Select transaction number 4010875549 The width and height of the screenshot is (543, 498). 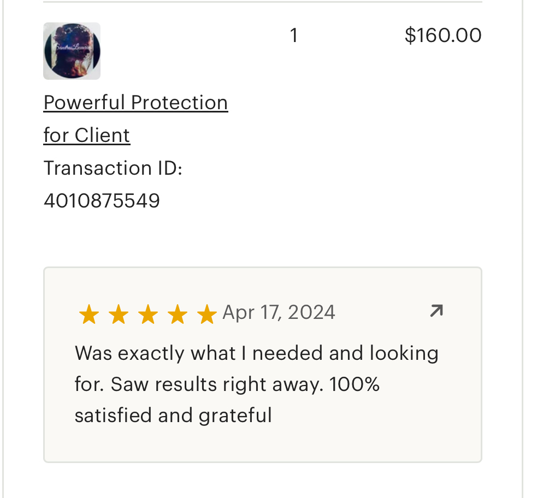pyautogui.click(x=102, y=201)
